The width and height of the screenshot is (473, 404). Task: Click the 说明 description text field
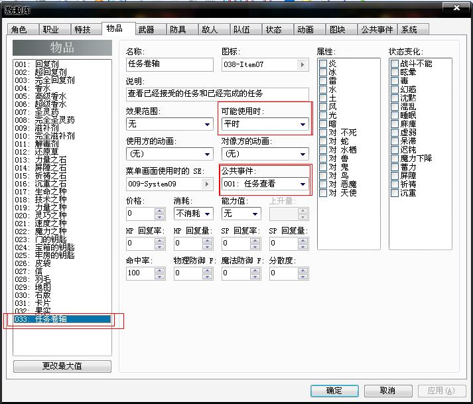pos(217,94)
